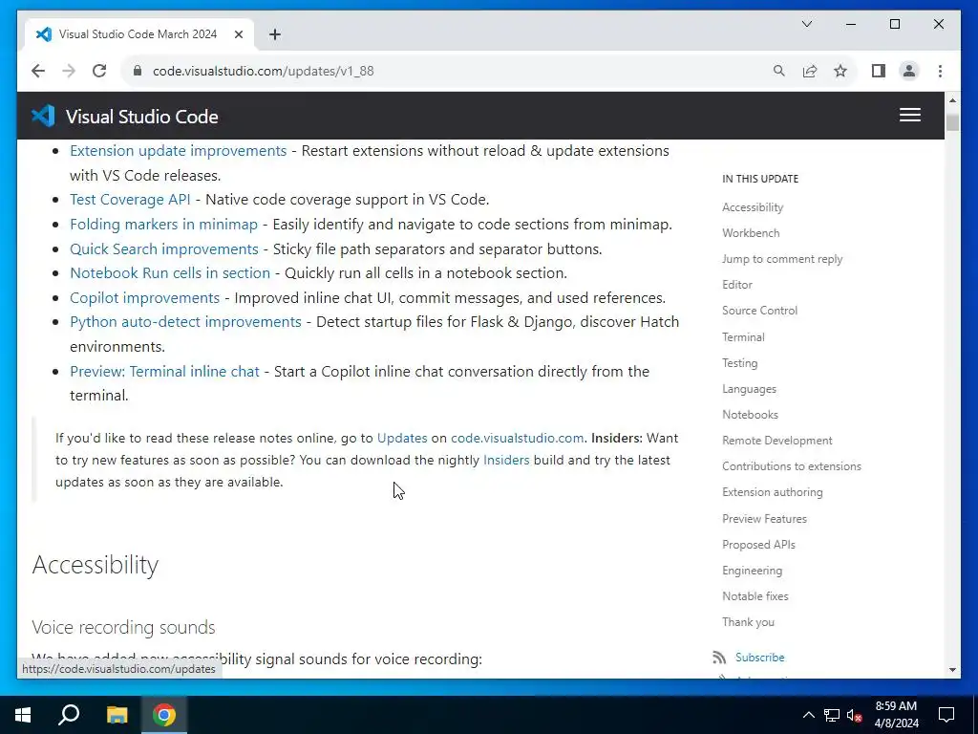Click the page scrollbar up arrow
Screen dimensions: 978x734
952,100
